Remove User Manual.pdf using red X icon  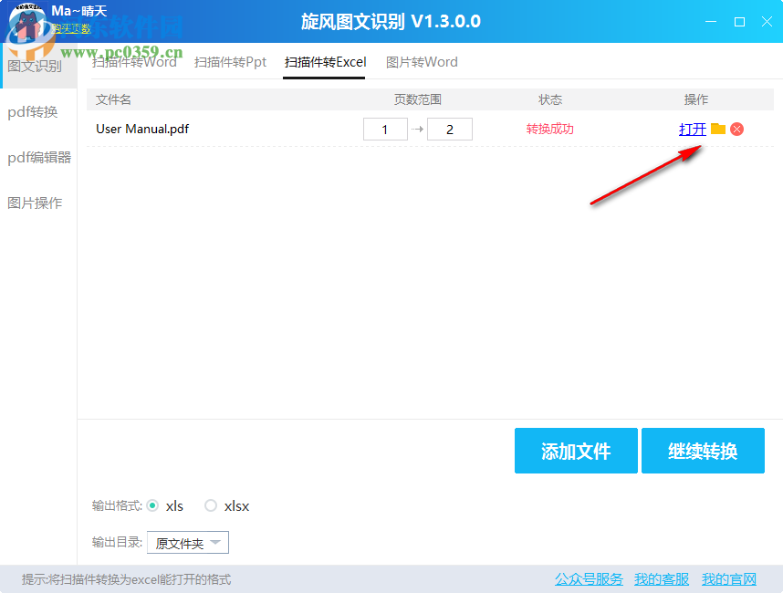736,129
